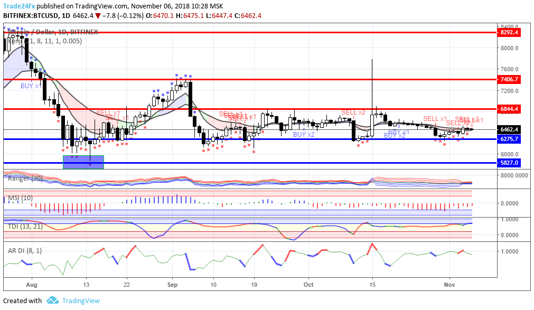Click the Trade24Fx author link

click(x=19, y=6)
